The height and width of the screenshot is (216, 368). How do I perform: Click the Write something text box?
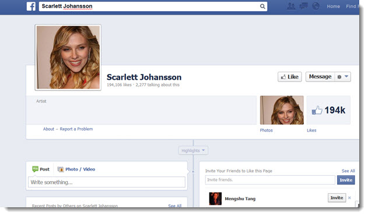pyautogui.click(x=107, y=182)
